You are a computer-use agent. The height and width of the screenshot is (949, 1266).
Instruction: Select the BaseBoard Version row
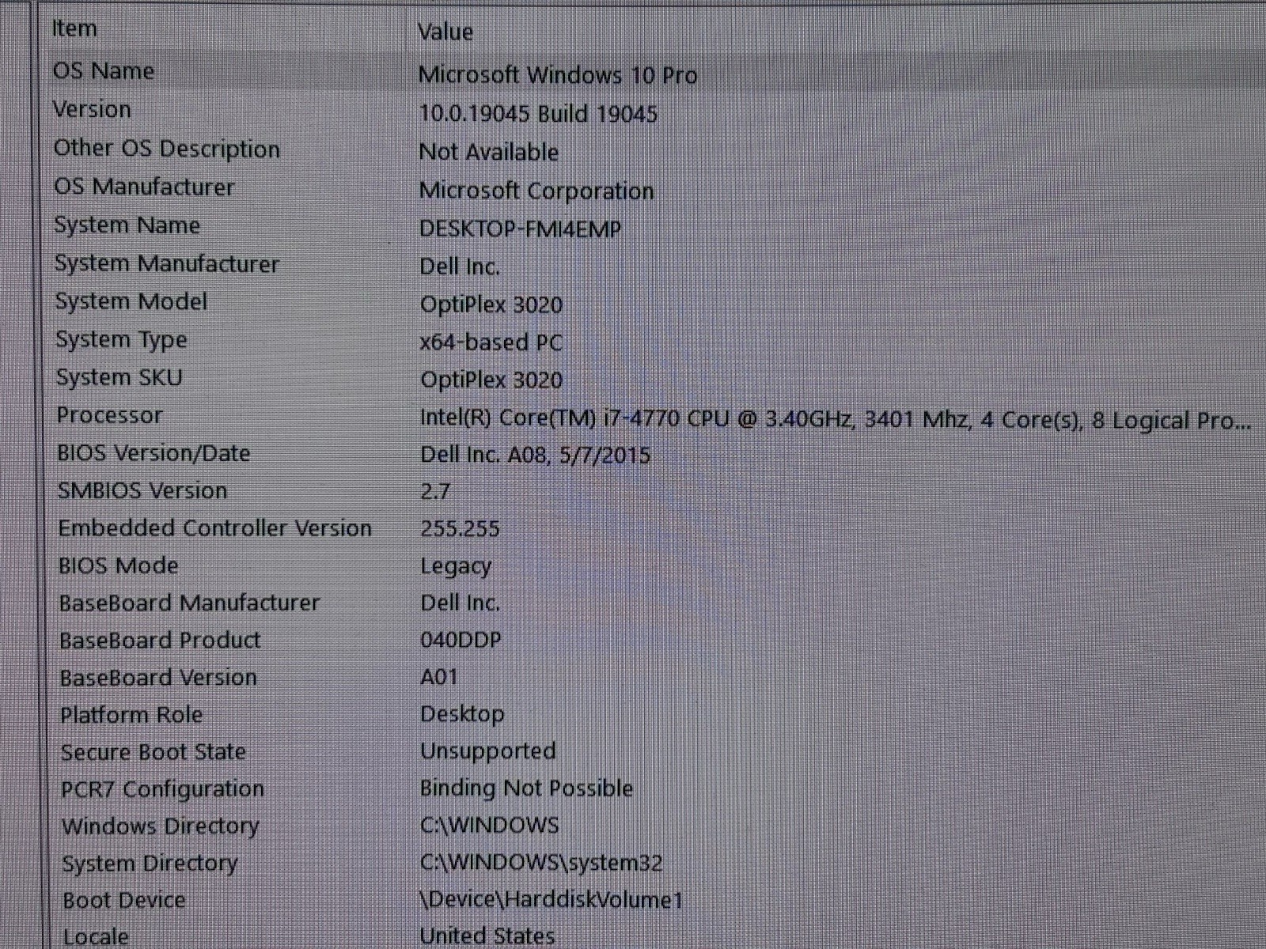click(158, 678)
